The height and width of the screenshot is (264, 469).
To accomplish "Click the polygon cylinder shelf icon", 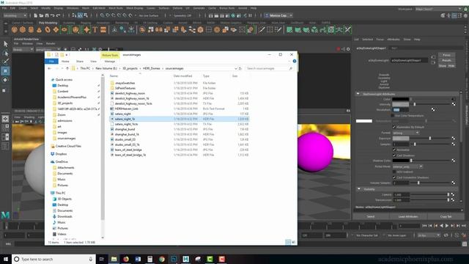I will click(31, 29).
